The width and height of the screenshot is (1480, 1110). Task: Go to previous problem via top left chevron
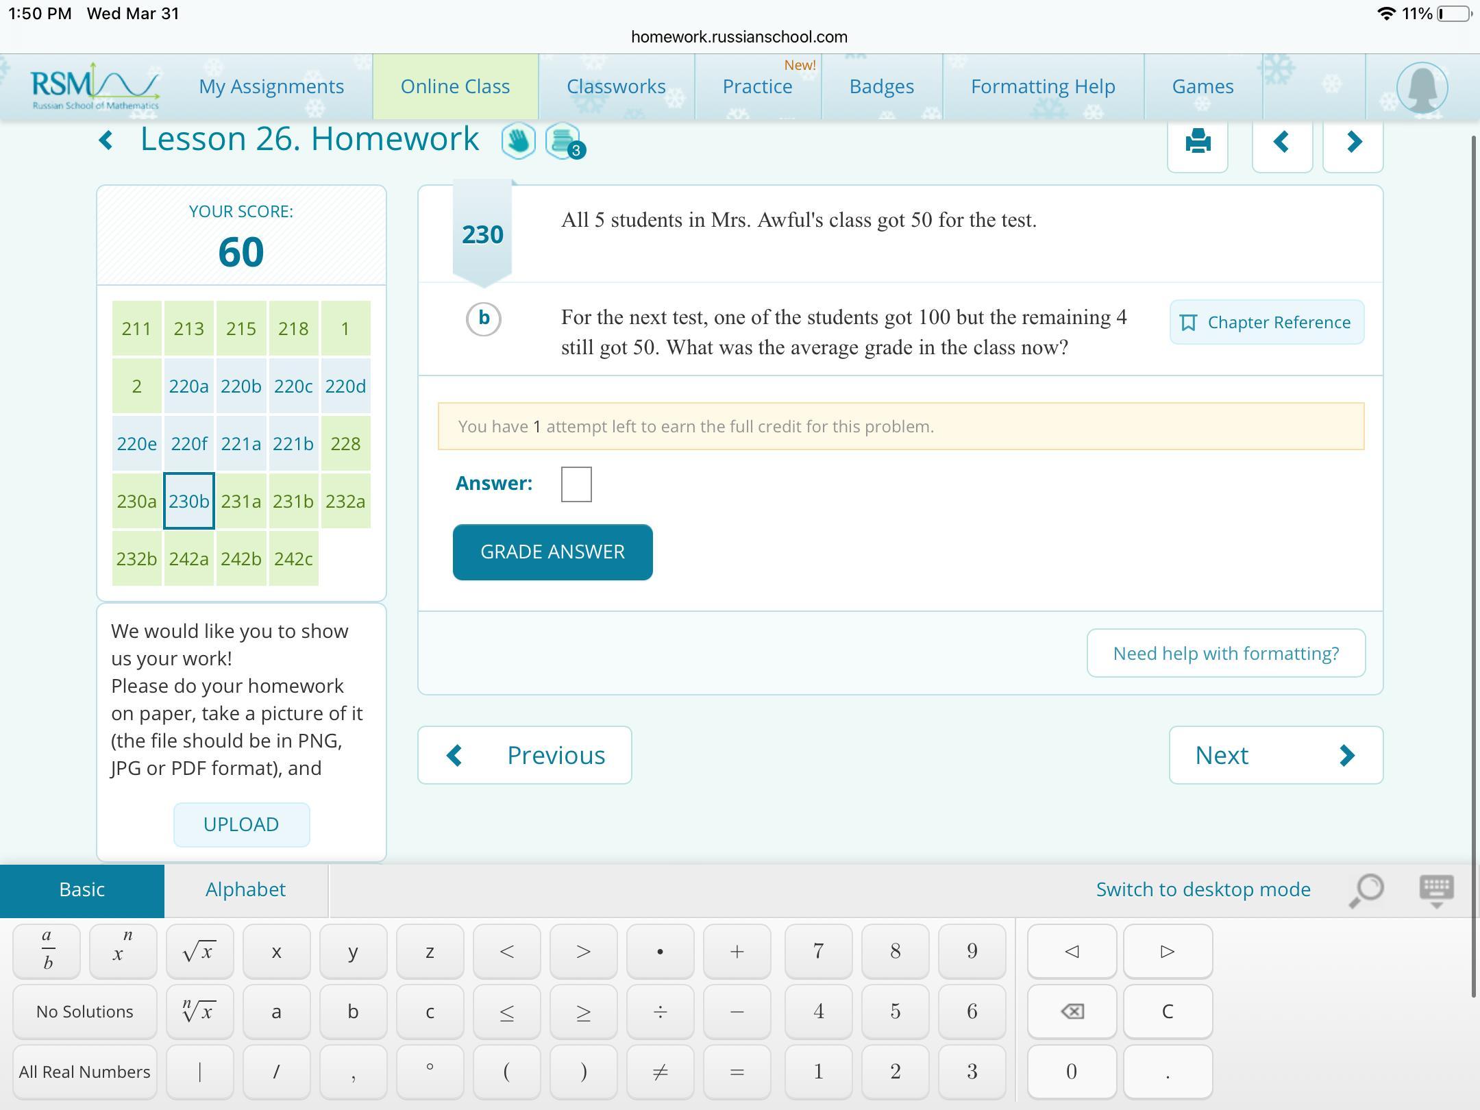1281,143
